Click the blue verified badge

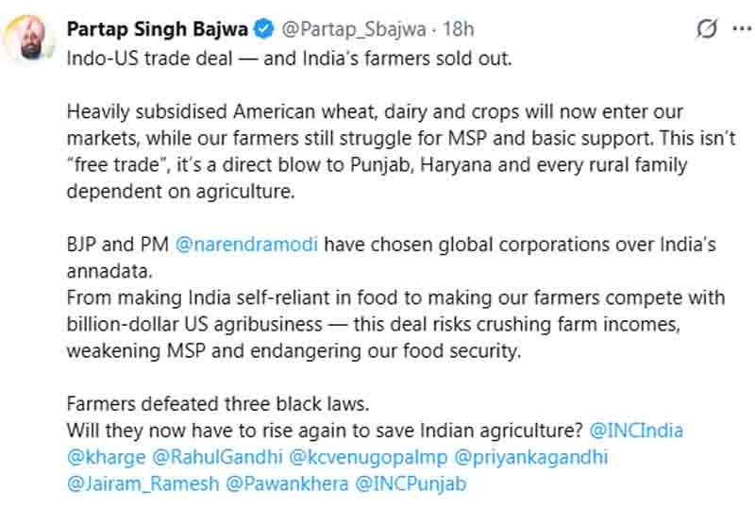(264, 29)
